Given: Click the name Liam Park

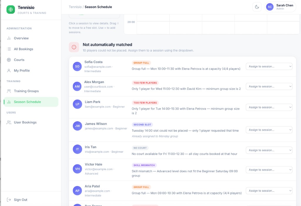Looking at the screenshot, I should 93,102.
